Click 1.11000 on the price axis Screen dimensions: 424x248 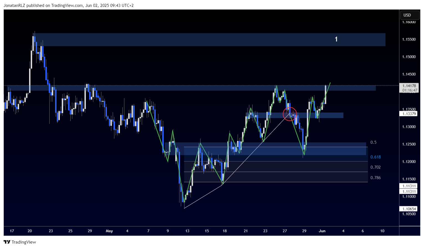point(409,196)
